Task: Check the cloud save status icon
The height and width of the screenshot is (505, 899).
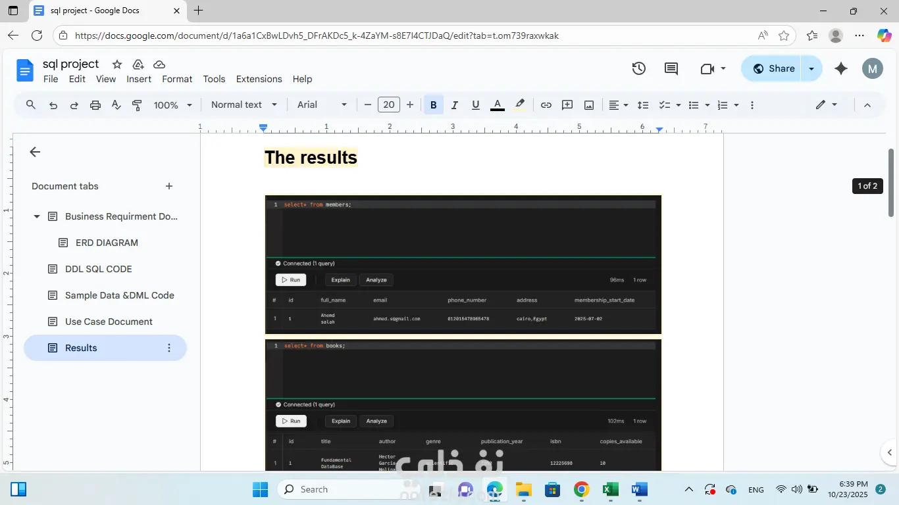Action: 159,64
